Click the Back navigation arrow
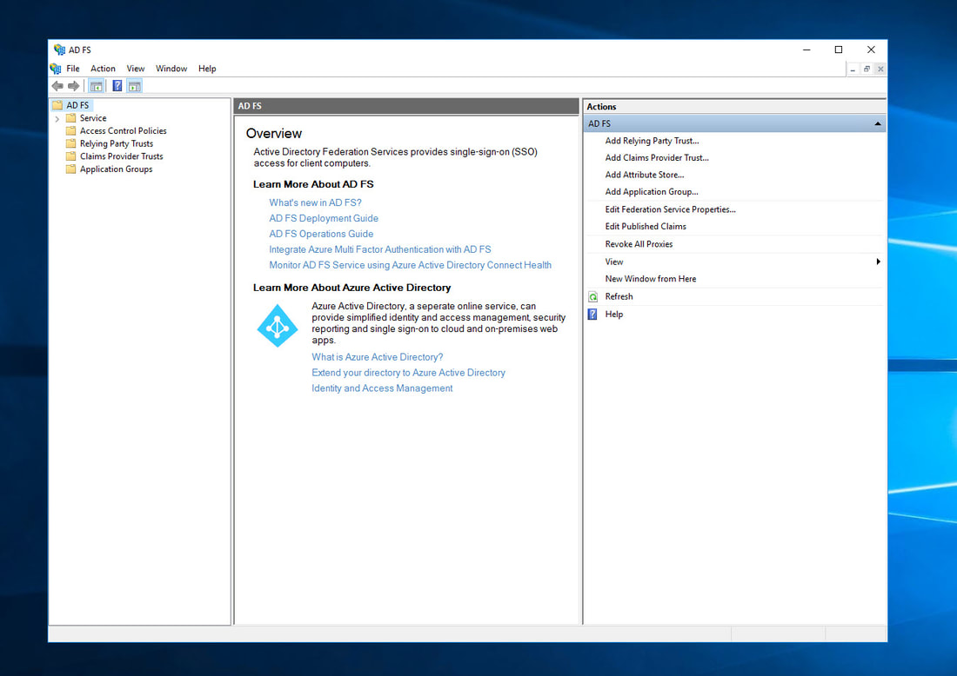957x676 pixels. pos(57,85)
